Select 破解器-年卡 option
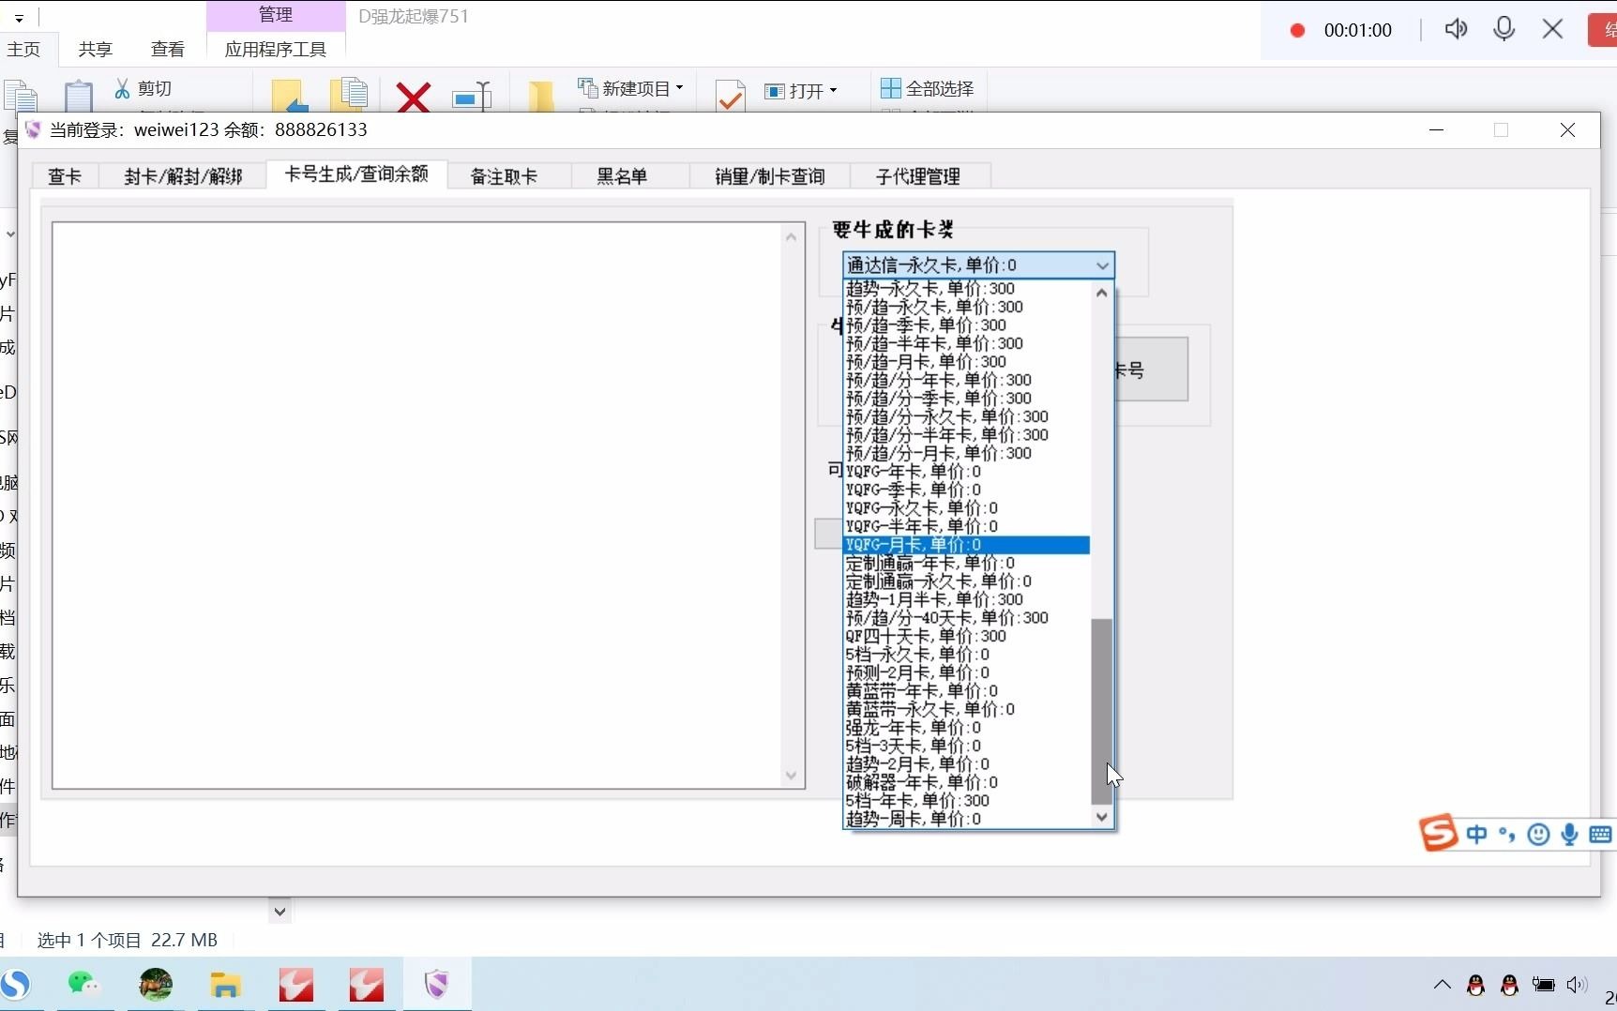The height and width of the screenshot is (1011, 1617). [x=966, y=782]
